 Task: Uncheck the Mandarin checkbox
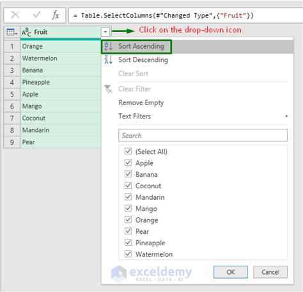tap(128, 197)
